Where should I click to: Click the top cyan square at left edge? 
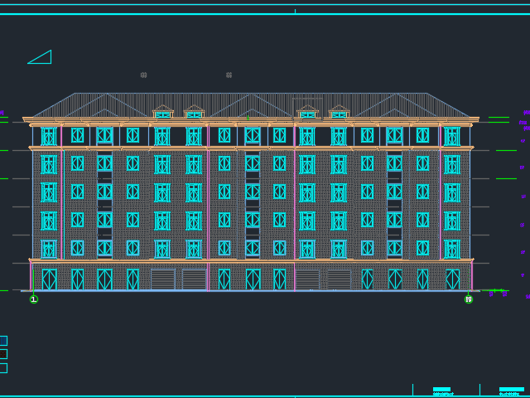coord(3,341)
